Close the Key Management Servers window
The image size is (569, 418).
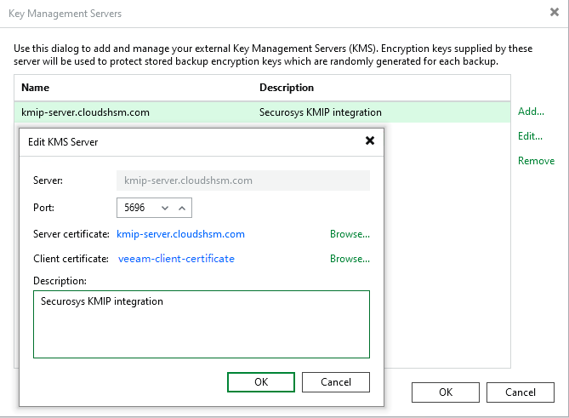[x=555, y=12]
